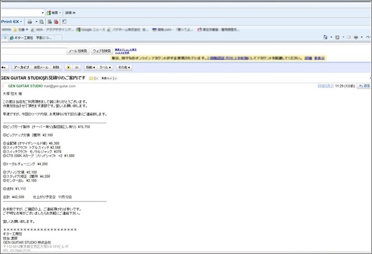Click in the Gmail search input field

33,51
